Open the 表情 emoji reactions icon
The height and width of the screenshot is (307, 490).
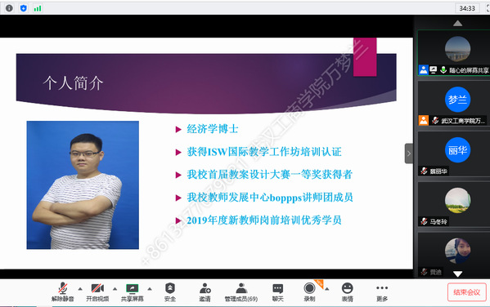[347, 292]
